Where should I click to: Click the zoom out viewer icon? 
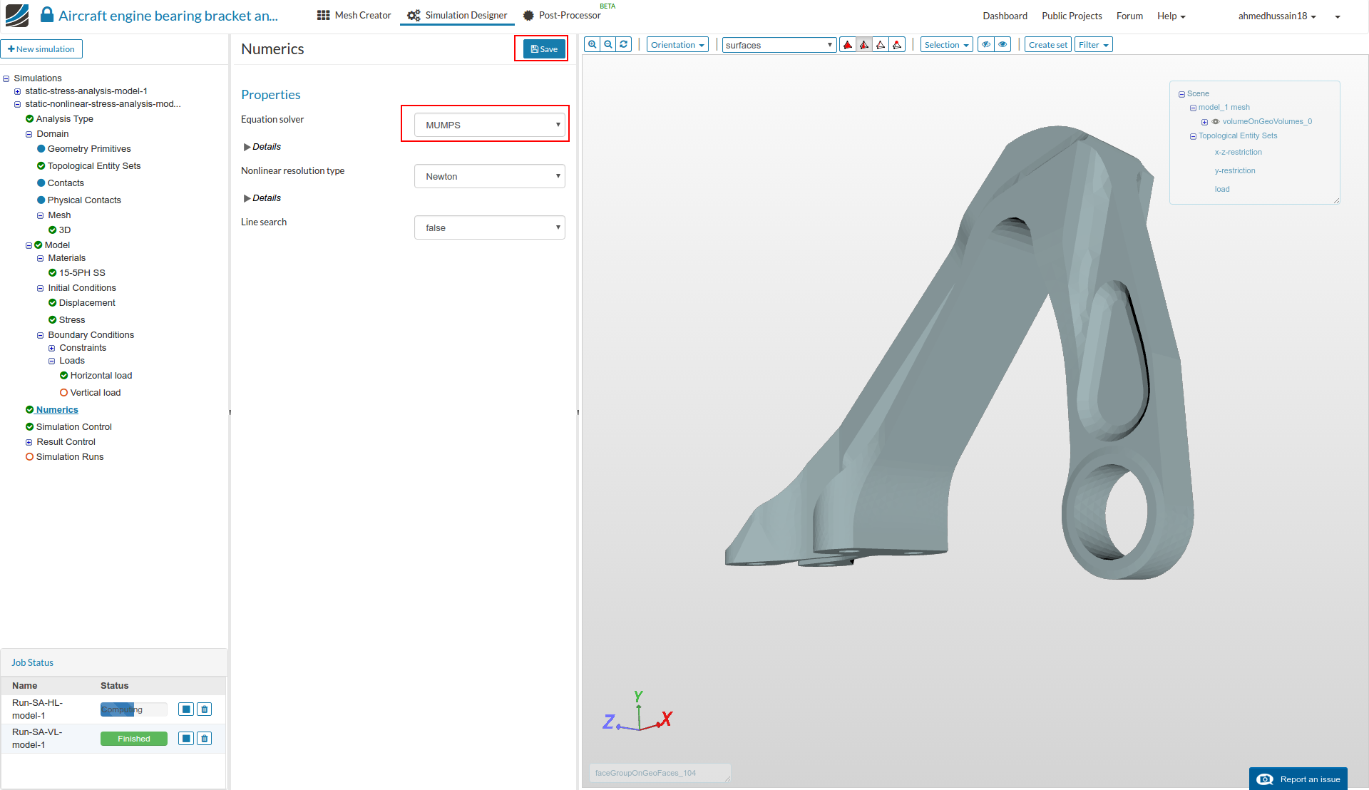(x=608, y=44)
